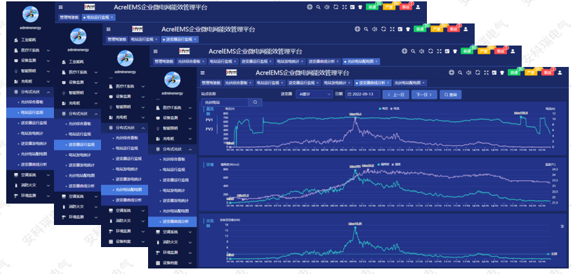Collapse the 分布式光伏 menu in the frontmost sidebar
The height and width of the screenshot is (274, 575).
coord(172,149)
